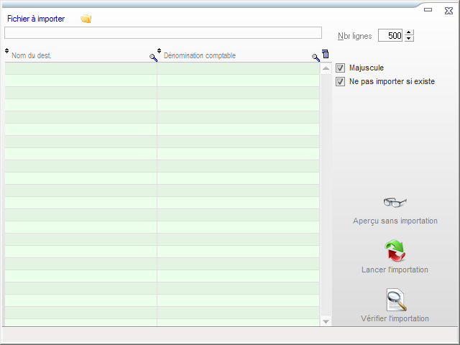
Task: Uncheck the Majuscule checkbox
Action: point(341,68)
